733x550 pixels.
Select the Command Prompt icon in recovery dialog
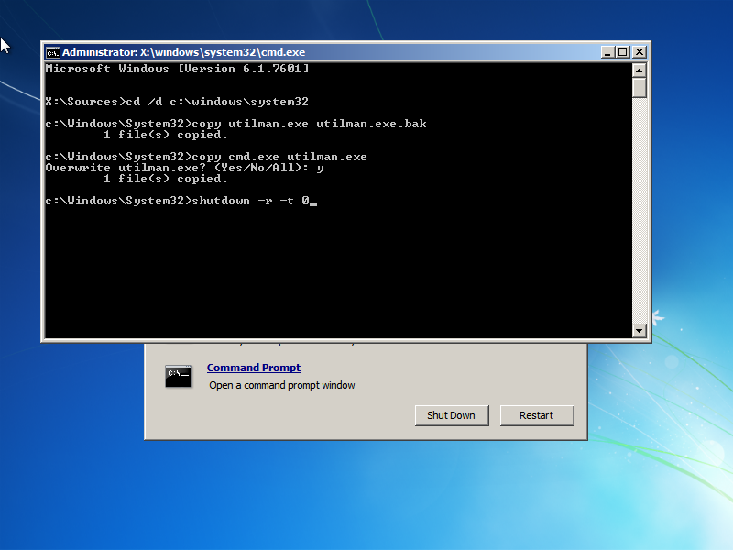(178, 376)
